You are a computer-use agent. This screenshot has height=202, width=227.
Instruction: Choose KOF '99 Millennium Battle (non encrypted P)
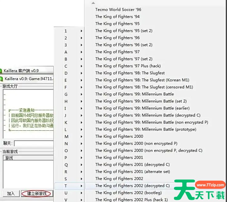click(x=152, y=122)
